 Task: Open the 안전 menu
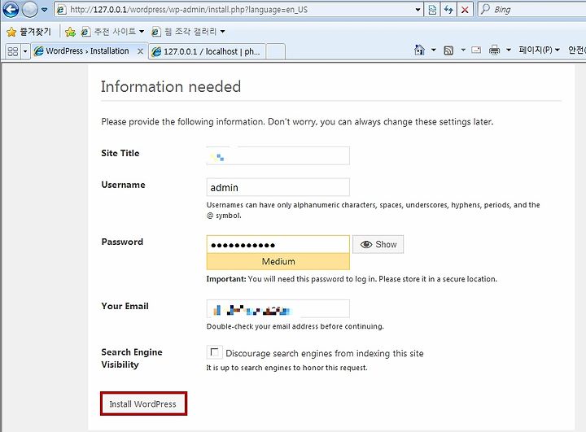click(576, 50)
